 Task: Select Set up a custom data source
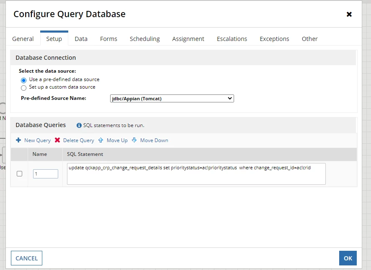point(23,88)
